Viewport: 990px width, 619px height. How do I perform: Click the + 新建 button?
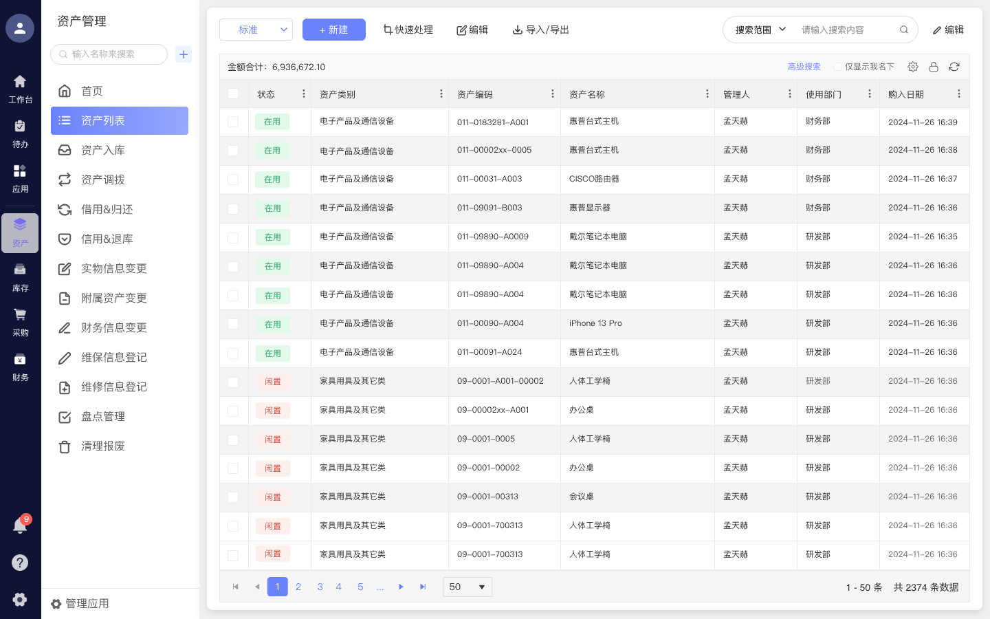click(334, 30)
